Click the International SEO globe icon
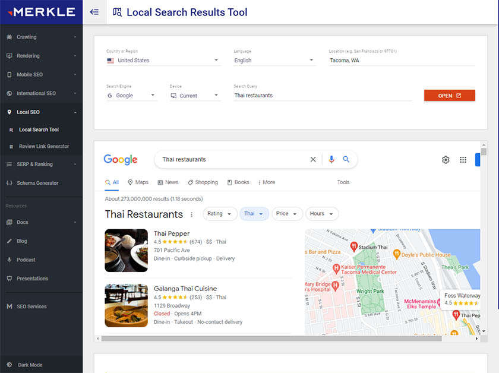Viewport: 499px width, 373px height. (x=10, y=93)
